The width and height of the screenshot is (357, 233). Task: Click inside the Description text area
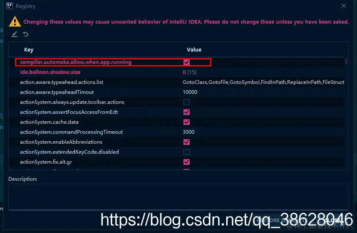(x=178, y=197)
